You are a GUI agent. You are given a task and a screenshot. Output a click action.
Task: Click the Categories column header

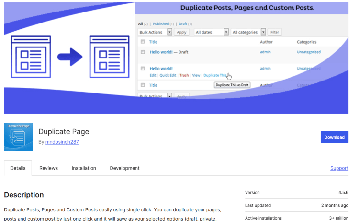point(306,42)
